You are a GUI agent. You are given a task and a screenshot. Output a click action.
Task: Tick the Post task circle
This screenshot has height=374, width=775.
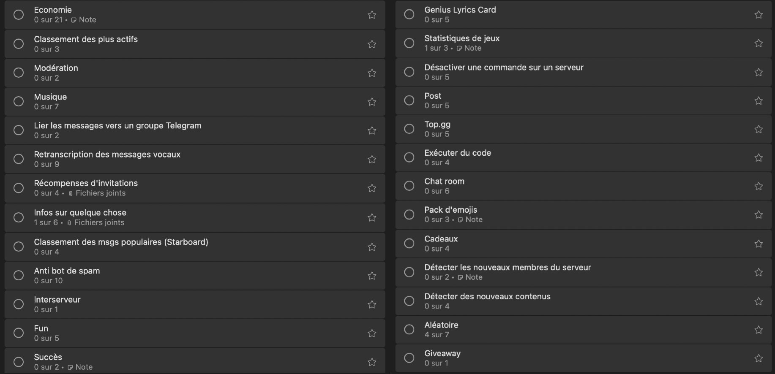click(409, 100)
